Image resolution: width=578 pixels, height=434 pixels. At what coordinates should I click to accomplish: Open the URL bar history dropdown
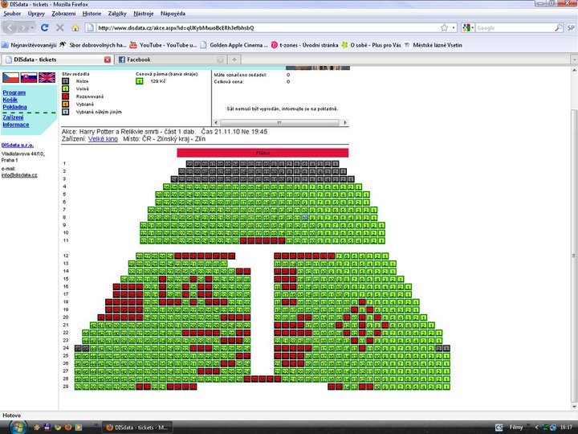(454, 27)
